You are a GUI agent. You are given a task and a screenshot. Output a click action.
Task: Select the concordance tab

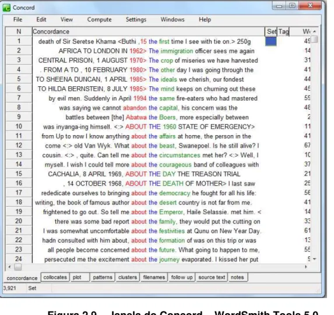coord(22,278)
